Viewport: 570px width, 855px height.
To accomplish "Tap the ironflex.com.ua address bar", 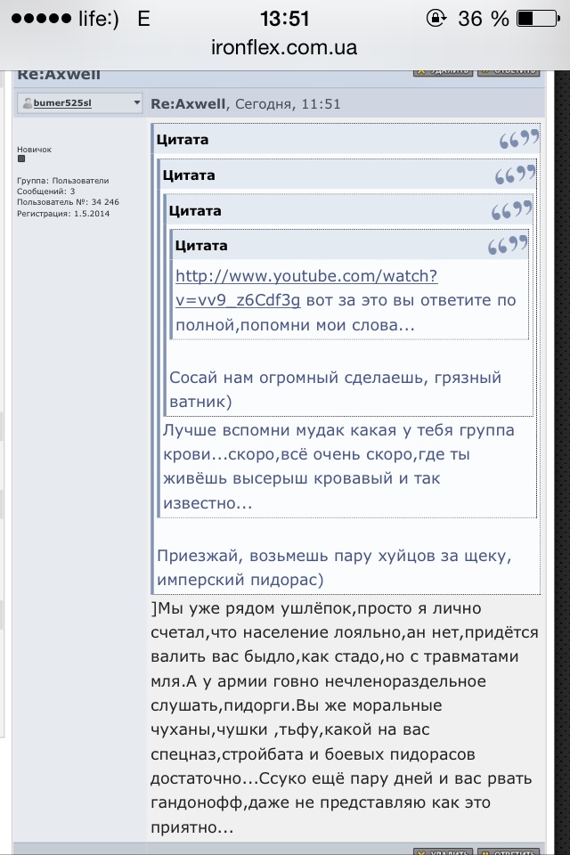I will coord(285,48).
